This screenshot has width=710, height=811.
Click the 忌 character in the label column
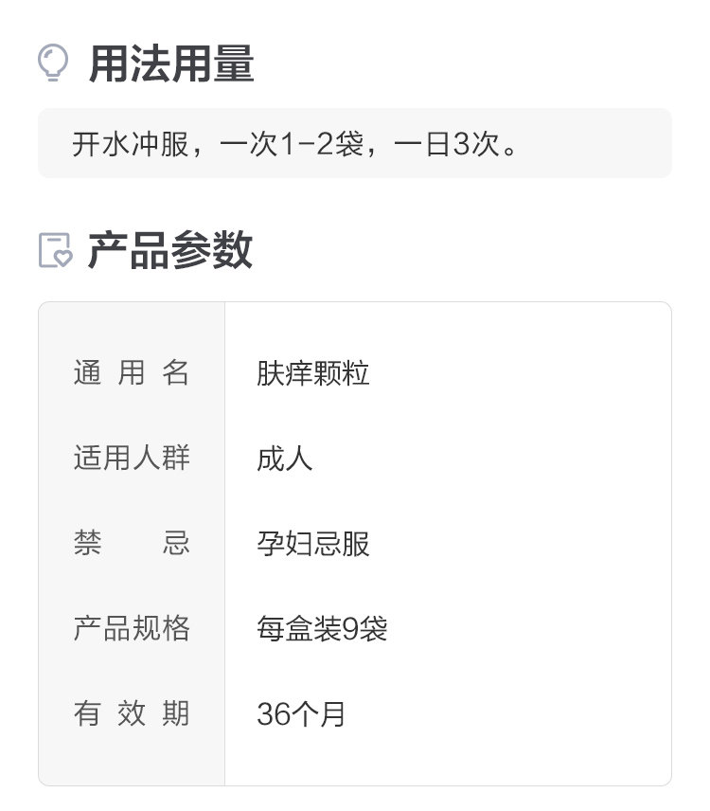tap(176, 544)
